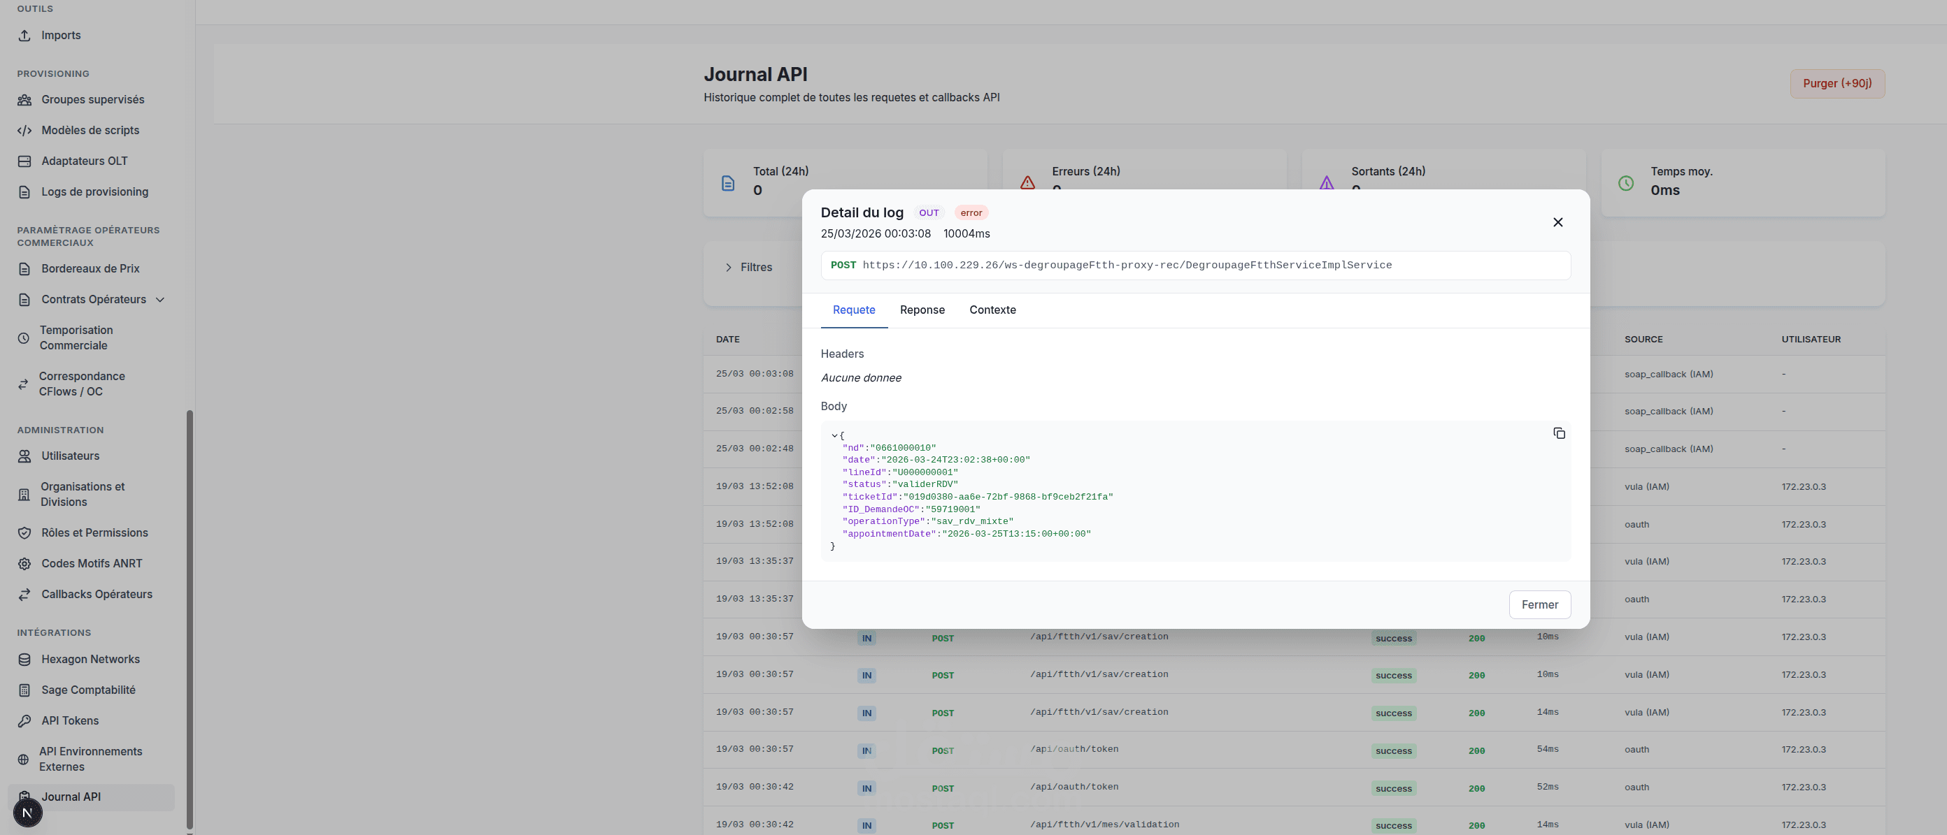Open Hexagon Networks integration

tap(90, 659)
